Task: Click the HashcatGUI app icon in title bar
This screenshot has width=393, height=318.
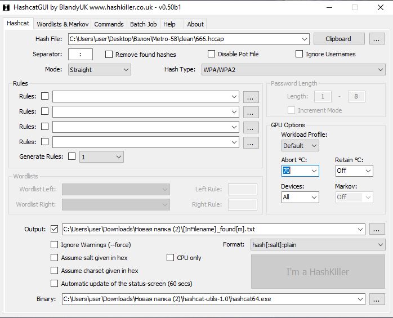Action: coord(6,7)
